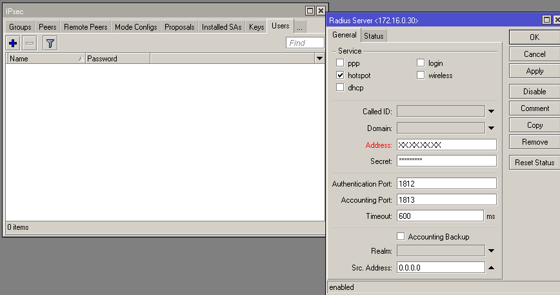Click the Apply button
The width and height of the screenshot is (560, 295).
534,71
